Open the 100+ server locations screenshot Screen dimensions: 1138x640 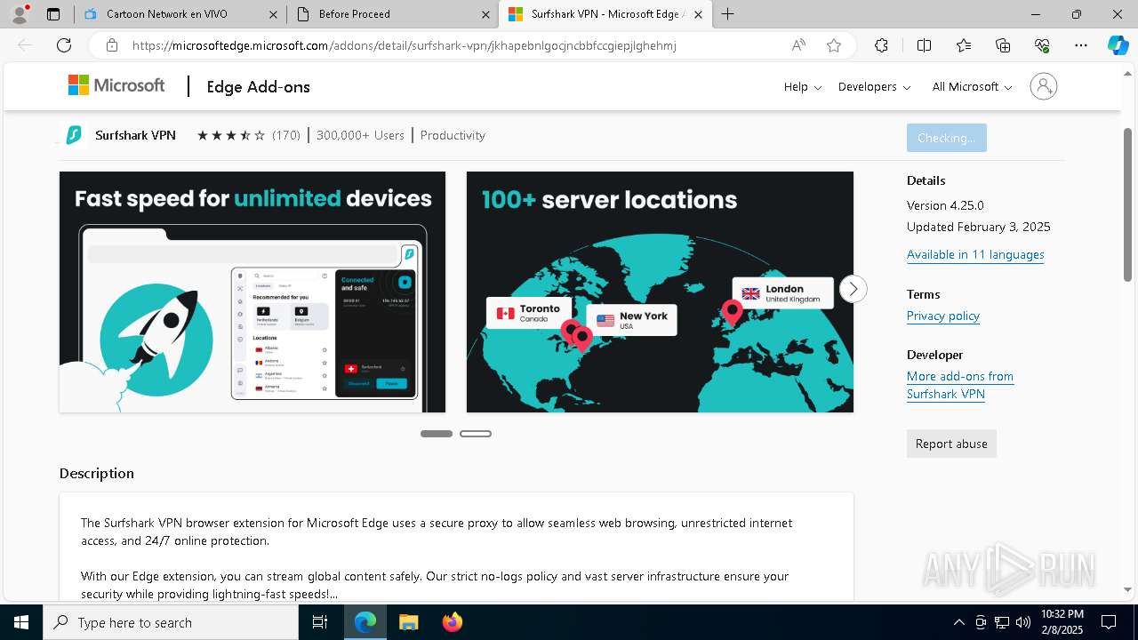(660, 292)
